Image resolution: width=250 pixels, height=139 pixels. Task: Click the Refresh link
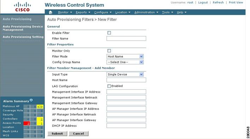pyautogui.click(x=218, y=2)
